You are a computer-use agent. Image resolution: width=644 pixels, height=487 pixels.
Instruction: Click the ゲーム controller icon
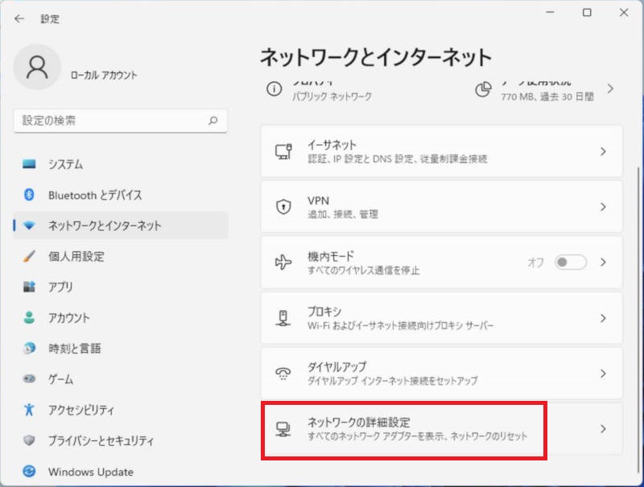[x=29, y=378]
